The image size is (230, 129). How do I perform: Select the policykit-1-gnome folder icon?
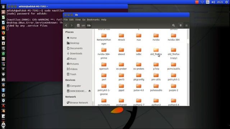coord(104,86)
